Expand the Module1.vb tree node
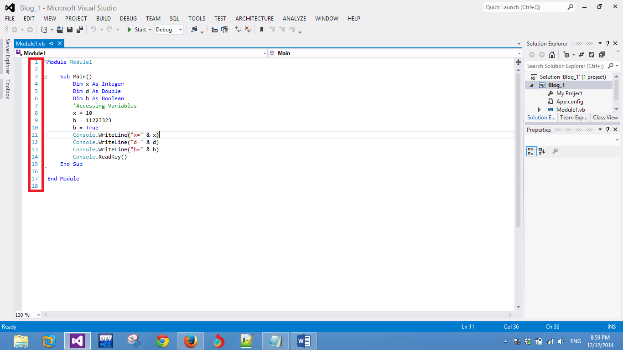 pos(539,109)
